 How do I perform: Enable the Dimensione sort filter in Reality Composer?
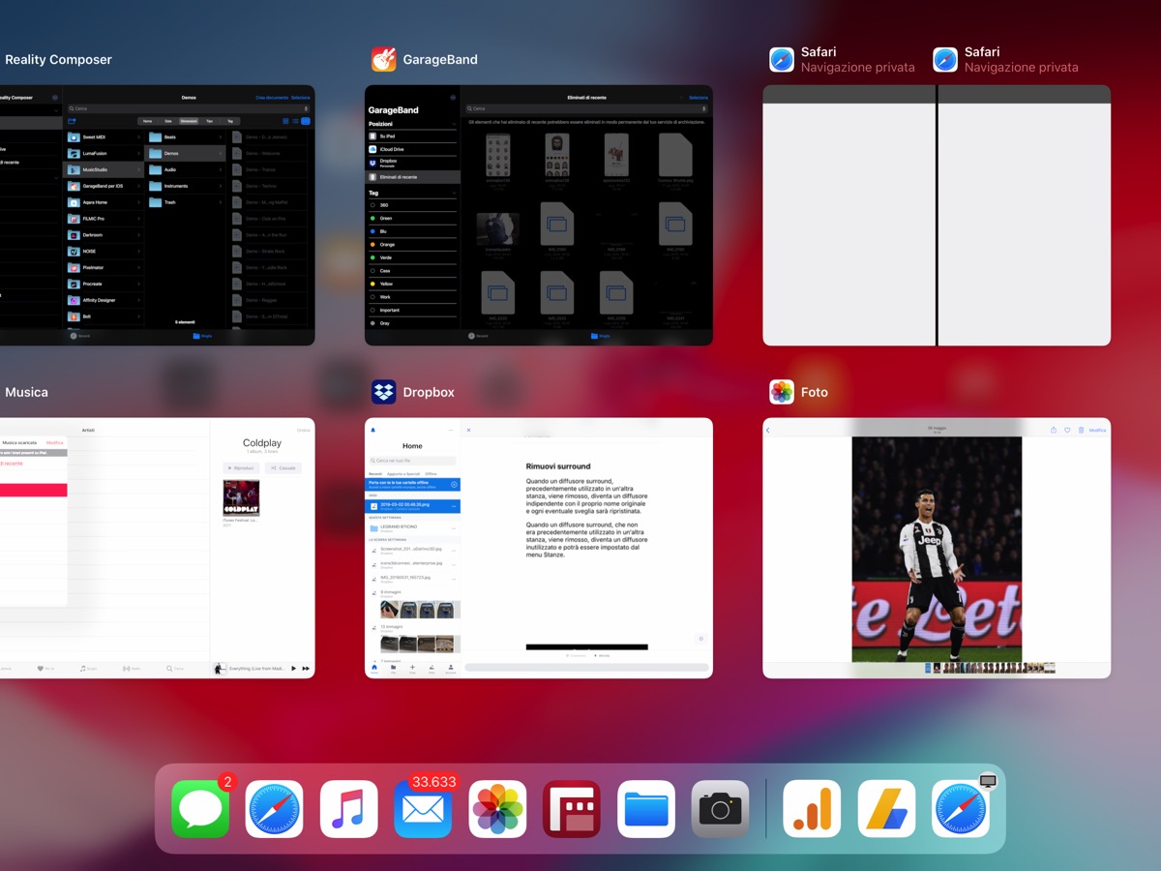[x=188, y=121]
